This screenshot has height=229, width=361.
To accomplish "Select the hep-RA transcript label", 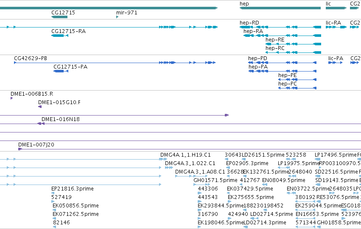I will tap(253, 31).
